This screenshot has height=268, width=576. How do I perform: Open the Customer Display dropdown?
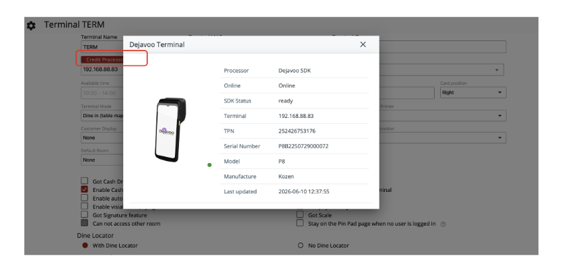pyautogui.click(x=102, y=138)
